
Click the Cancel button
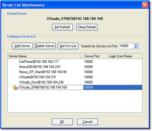click(x=87, y=122)
